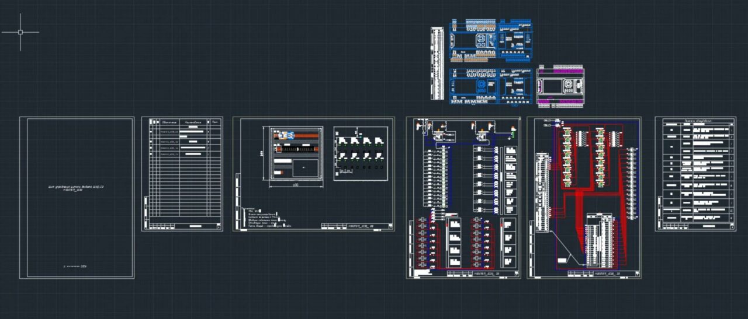
Task: Select the cabinet front layout view
Action: [x=297, y=153]
